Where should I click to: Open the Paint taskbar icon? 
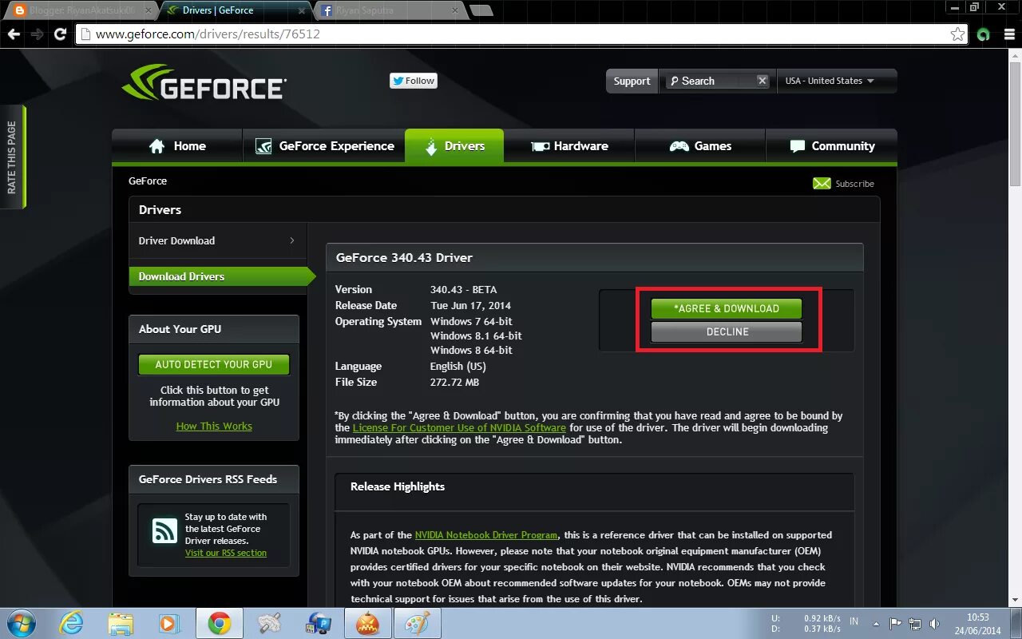coord(416,623)
